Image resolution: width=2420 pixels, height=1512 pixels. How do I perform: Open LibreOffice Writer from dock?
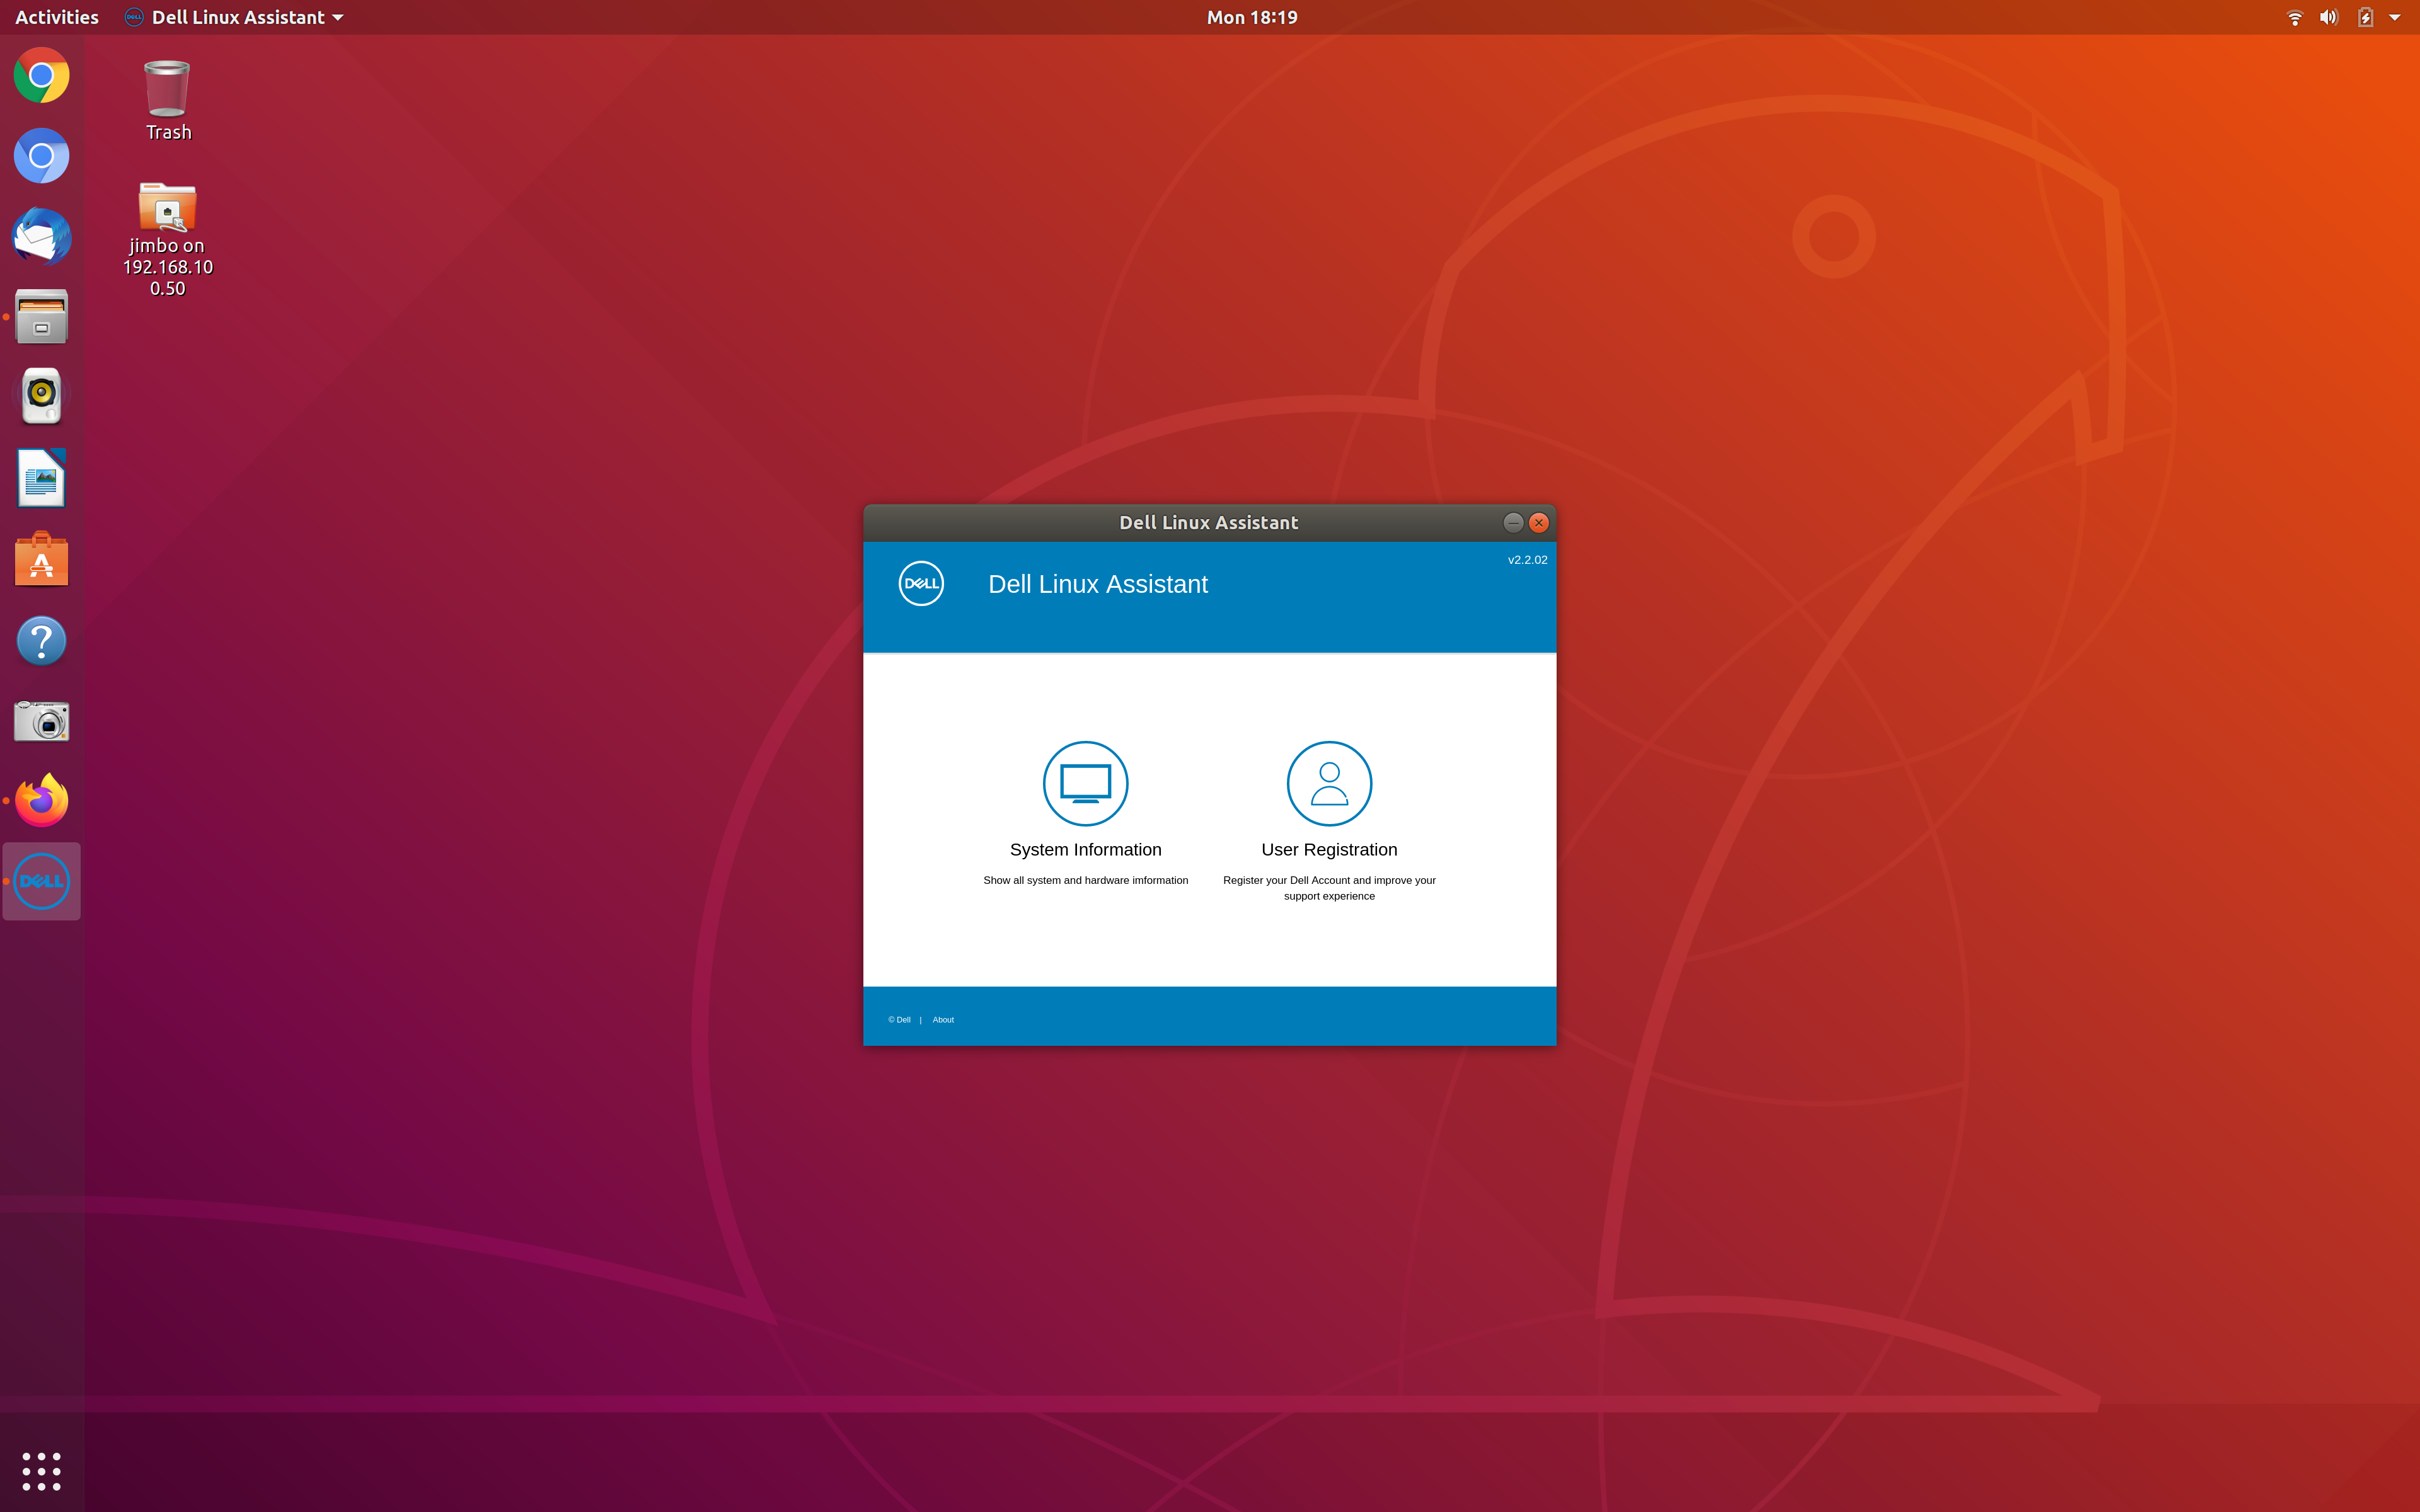pyautogui.click(x=41, y=478)
